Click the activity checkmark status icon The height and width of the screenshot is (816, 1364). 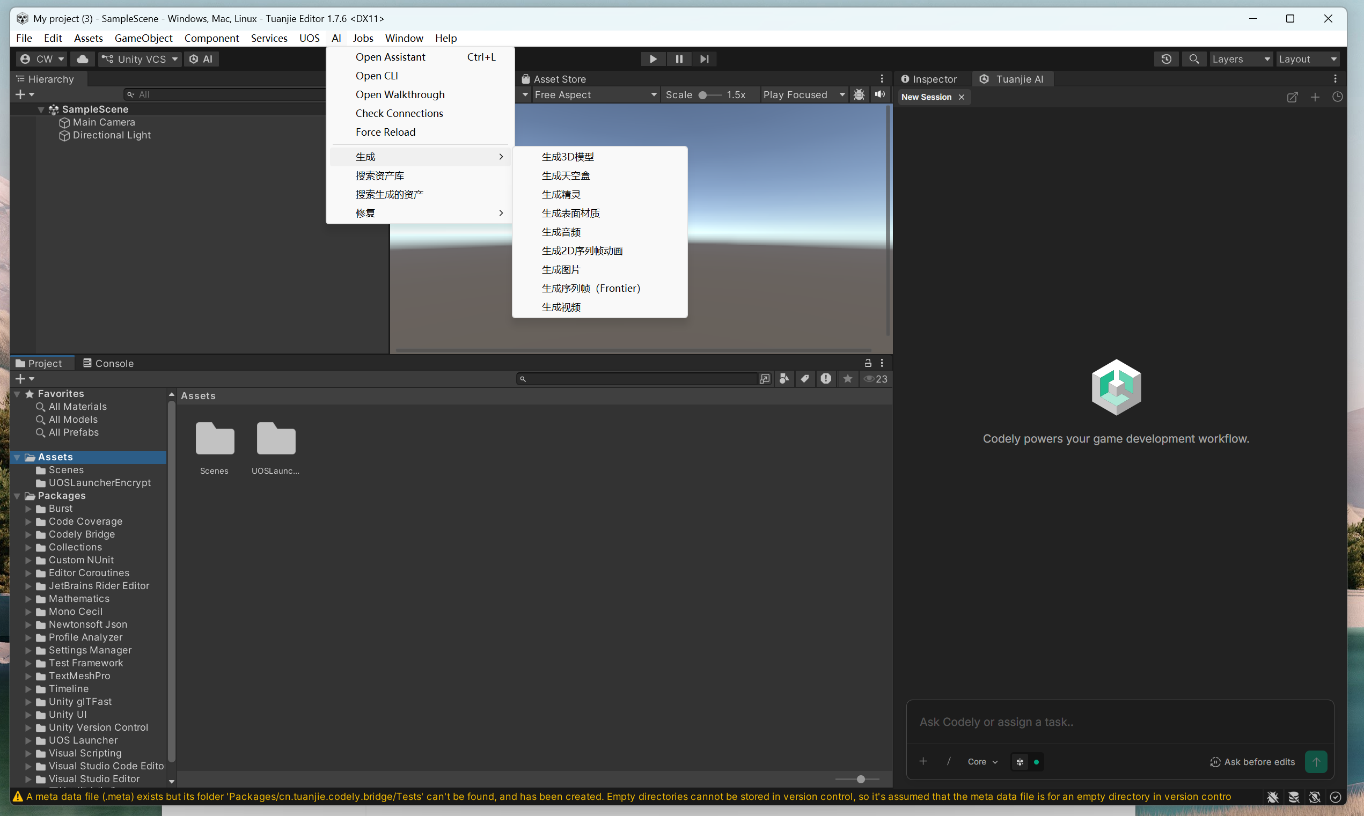1336,797
